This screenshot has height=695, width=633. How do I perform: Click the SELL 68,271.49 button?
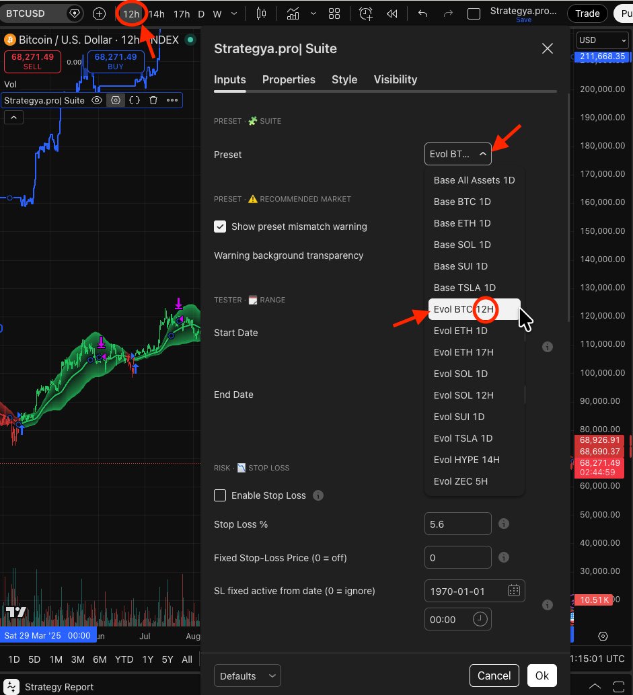[32, 62]
